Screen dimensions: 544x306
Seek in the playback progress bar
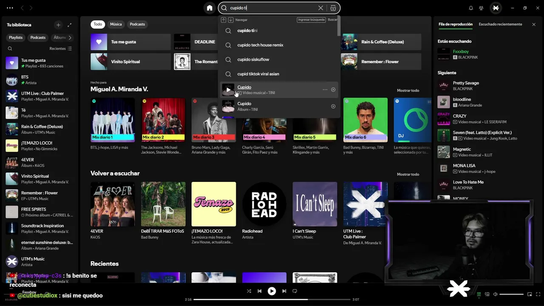(272, 300)
